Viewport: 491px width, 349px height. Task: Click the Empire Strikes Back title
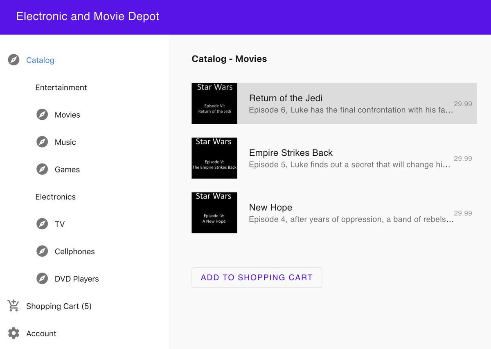291,153
